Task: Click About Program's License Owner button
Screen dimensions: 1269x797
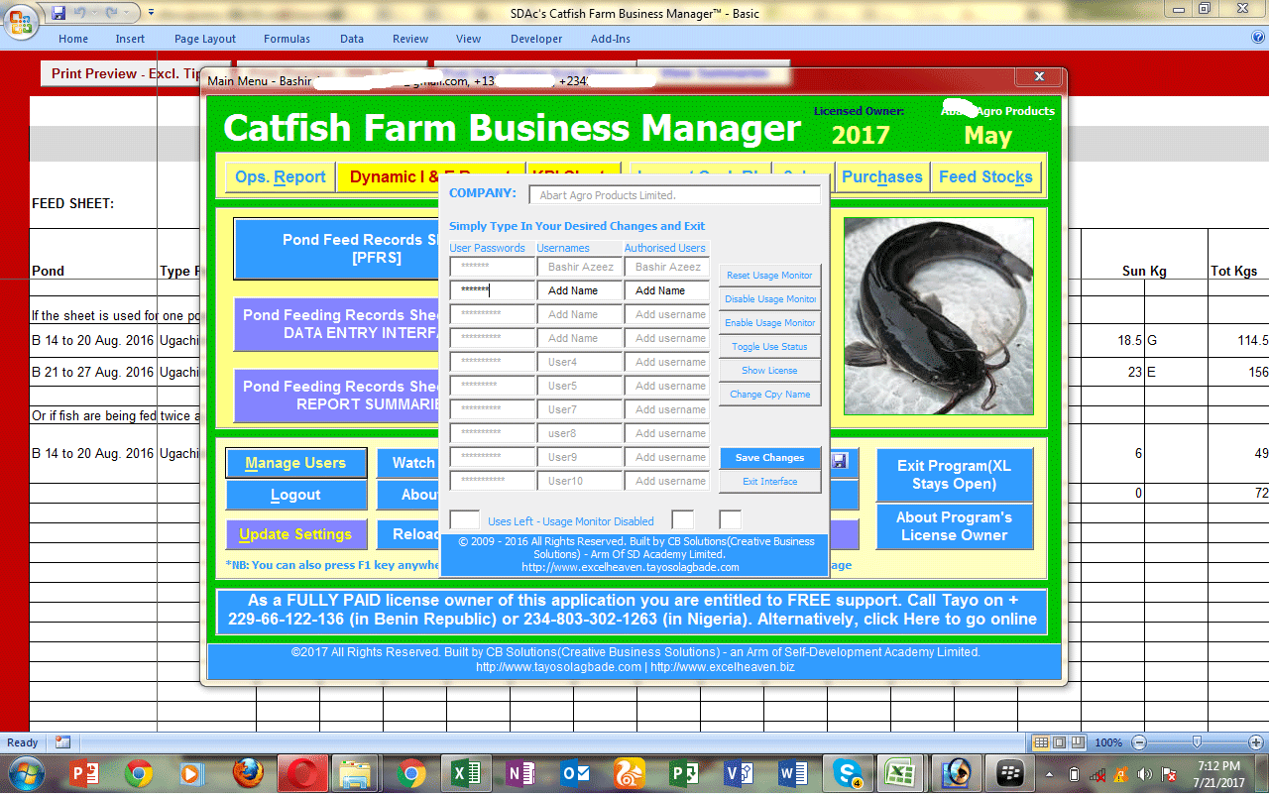Action: 955,526
